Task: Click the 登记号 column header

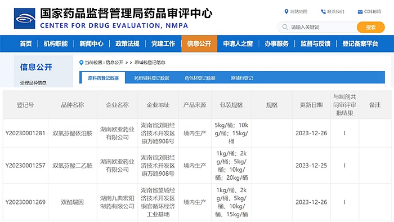Action: [25, 105]
